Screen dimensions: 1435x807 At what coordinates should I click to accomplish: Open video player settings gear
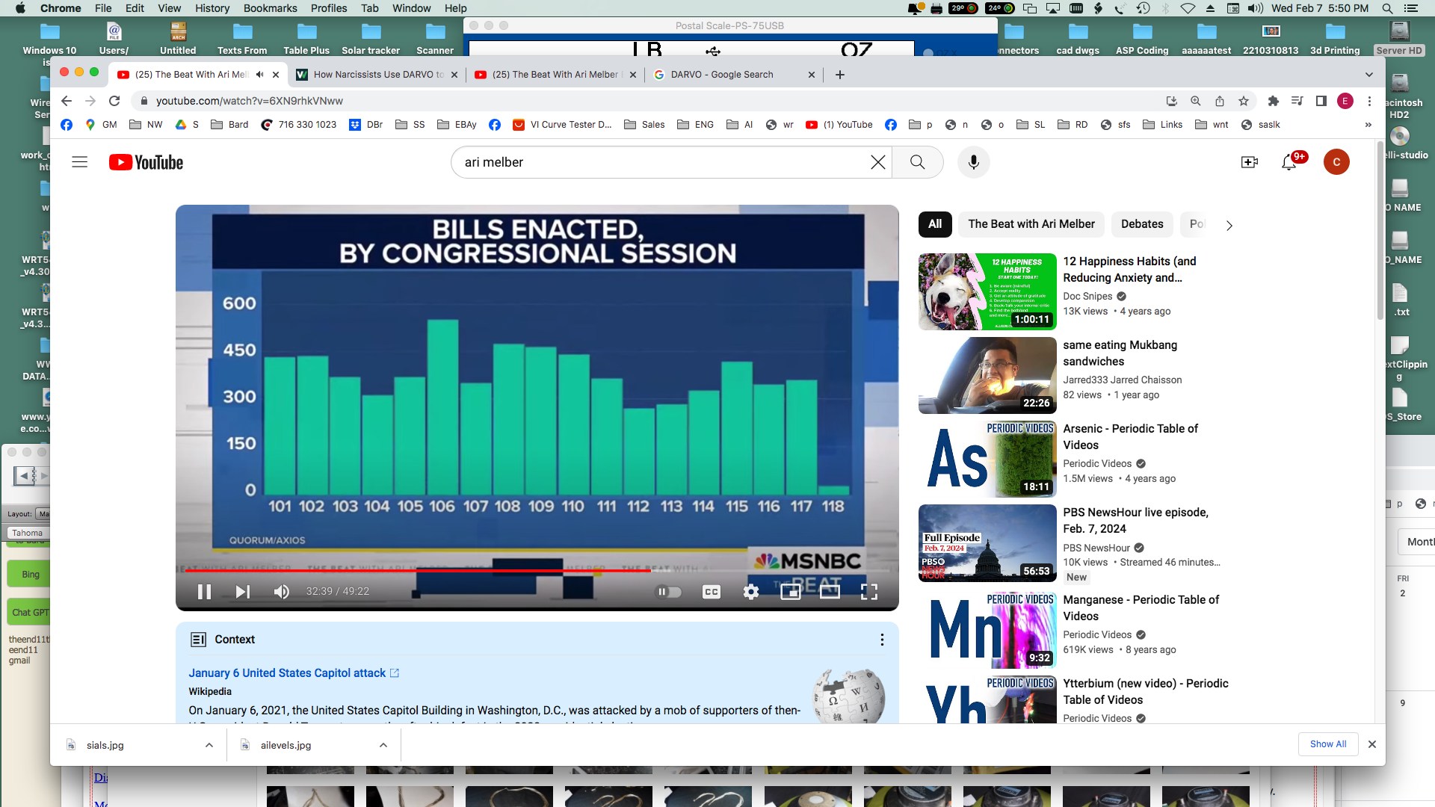[750, 592]
